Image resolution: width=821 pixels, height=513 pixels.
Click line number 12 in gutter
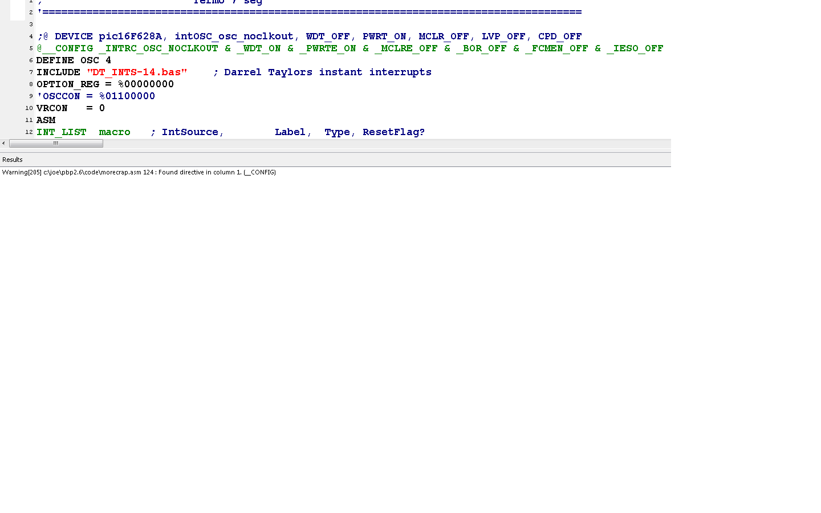[x=29, y=132]
